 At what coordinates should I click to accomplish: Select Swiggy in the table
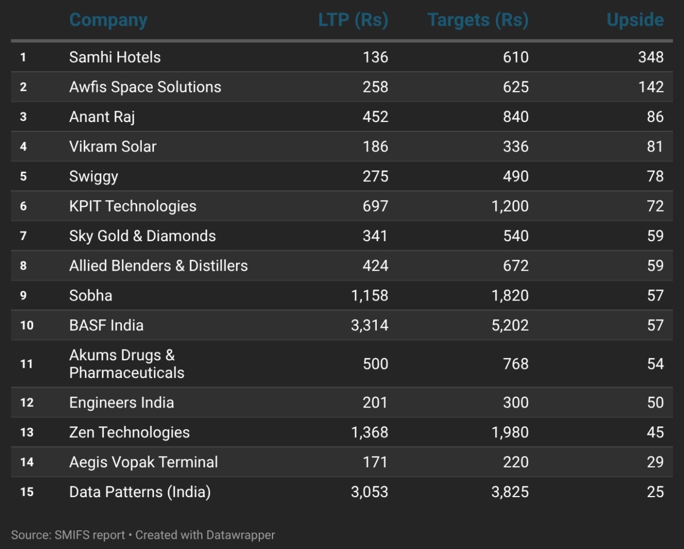(x=93, y=176)
